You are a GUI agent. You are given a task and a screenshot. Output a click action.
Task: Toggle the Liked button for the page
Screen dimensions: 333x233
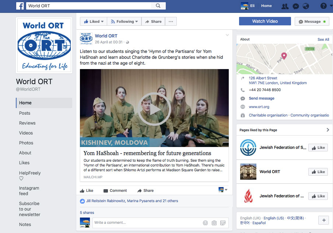tap(93, 22)
